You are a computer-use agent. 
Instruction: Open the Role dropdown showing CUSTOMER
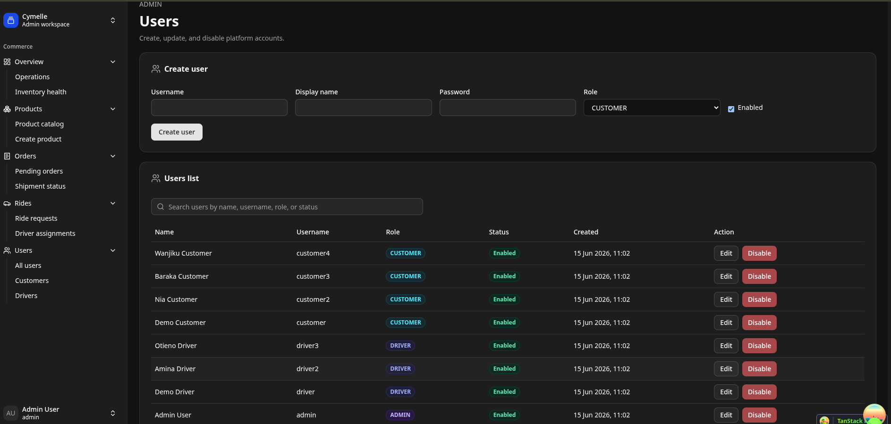pos(652,108)
